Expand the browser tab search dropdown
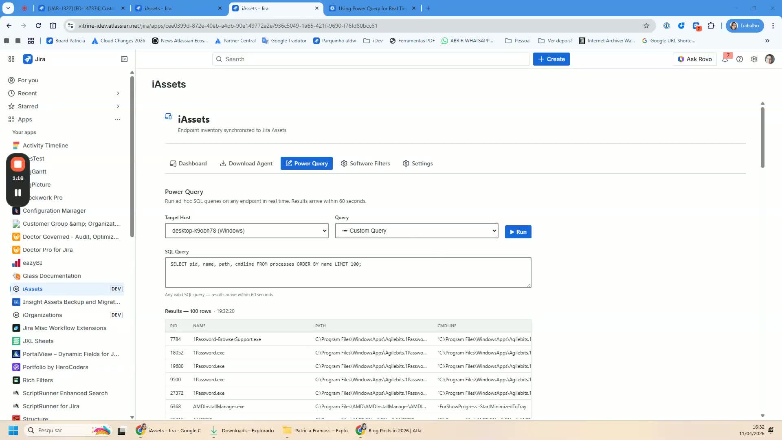 point(8,8)
